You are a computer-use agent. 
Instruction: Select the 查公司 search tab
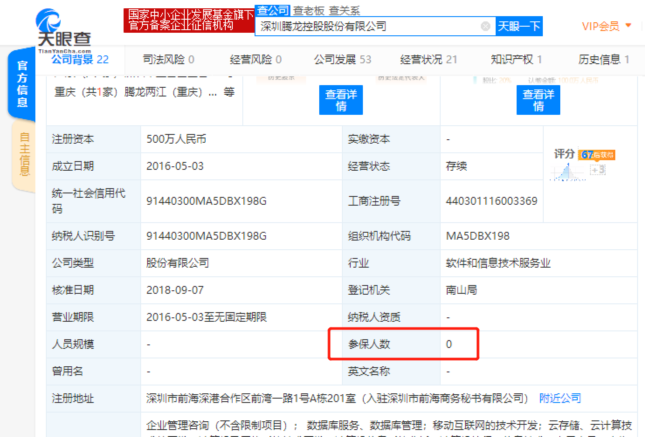click(x=272, y=10)
